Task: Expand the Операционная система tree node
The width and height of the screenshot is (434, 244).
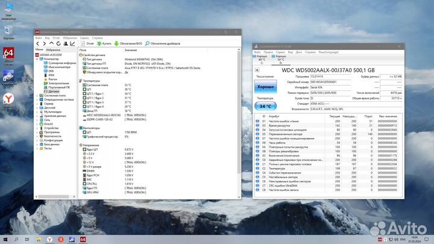Action: (37, 99)
